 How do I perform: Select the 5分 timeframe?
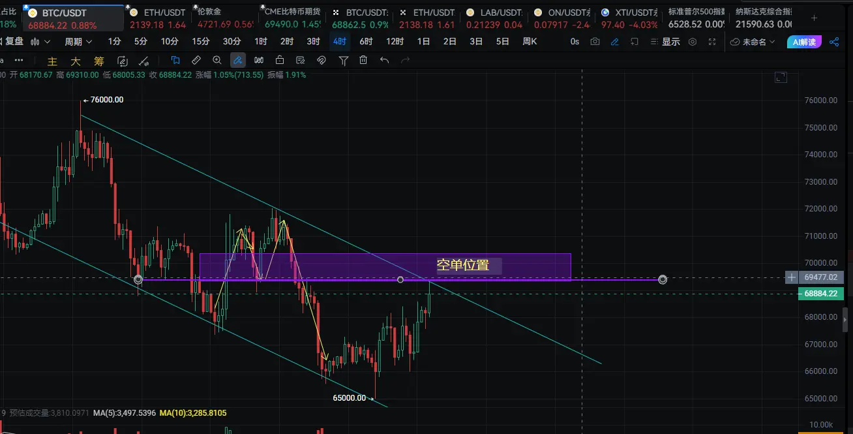(141, 42)
